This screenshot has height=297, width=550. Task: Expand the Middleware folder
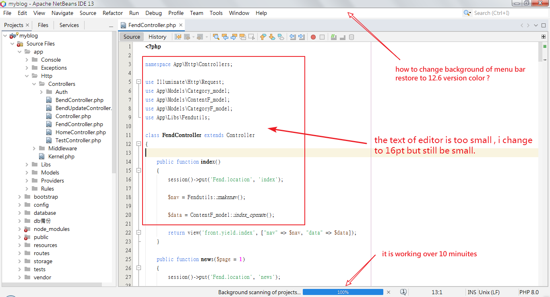(x=34, y=148)
